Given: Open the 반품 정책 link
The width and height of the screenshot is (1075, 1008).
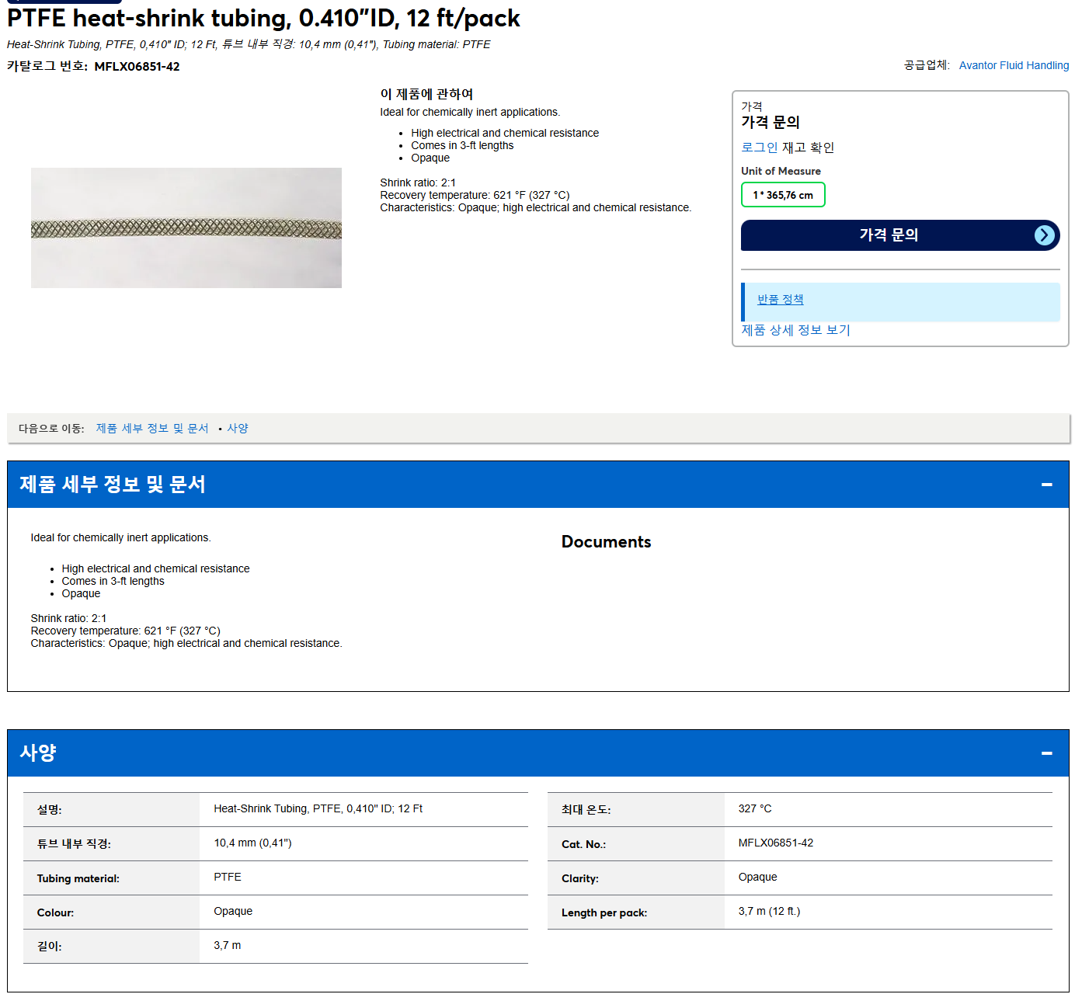Looking at the screenshot, I should 780,300.
